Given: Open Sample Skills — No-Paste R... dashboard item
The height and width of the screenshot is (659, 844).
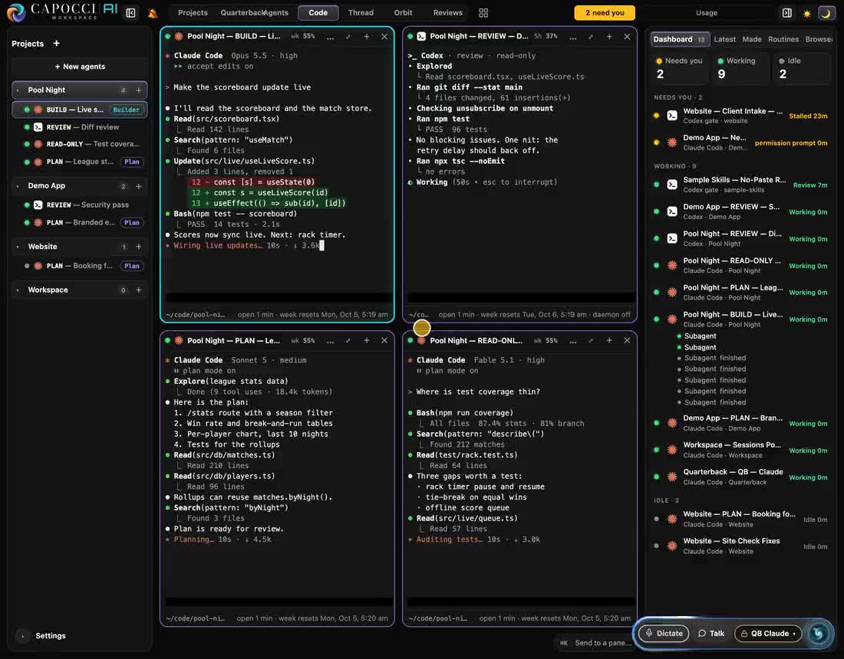Looking at the screenshot, I should 741,185.
